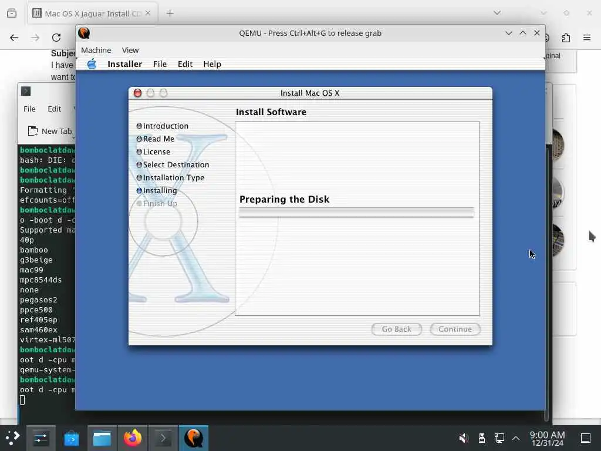
Task: Reload the Firefox page
Action: (x=56, y=38)
